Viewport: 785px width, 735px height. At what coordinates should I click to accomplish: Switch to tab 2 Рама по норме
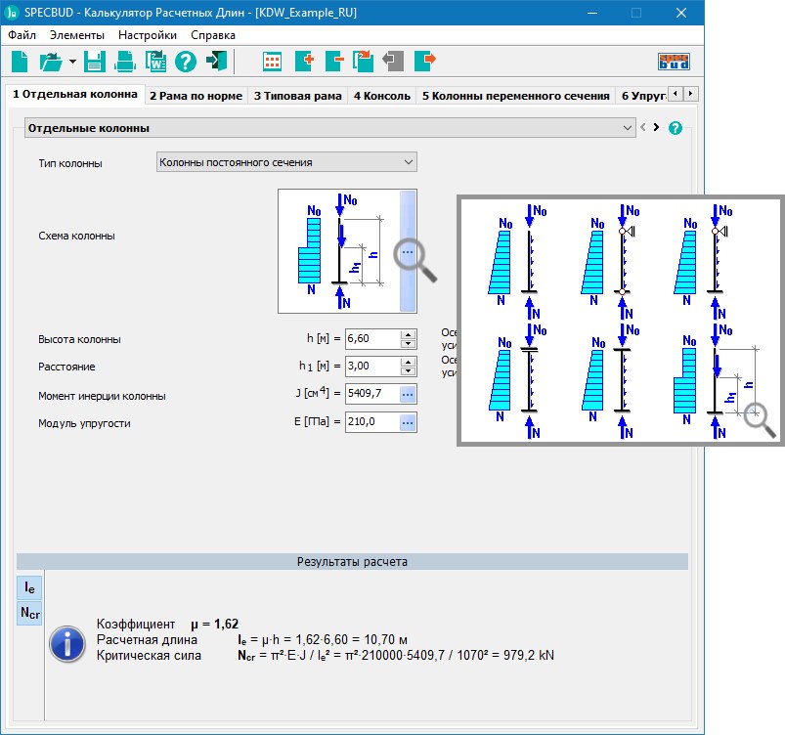coord(196,96)
